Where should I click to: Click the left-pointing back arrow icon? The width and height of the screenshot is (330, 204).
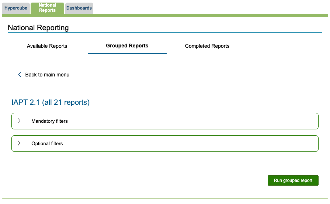click(20, 75)
